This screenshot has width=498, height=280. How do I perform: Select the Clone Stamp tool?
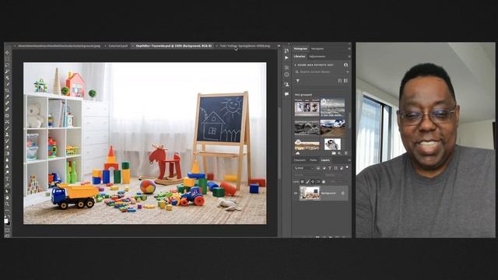coord(7,135)
